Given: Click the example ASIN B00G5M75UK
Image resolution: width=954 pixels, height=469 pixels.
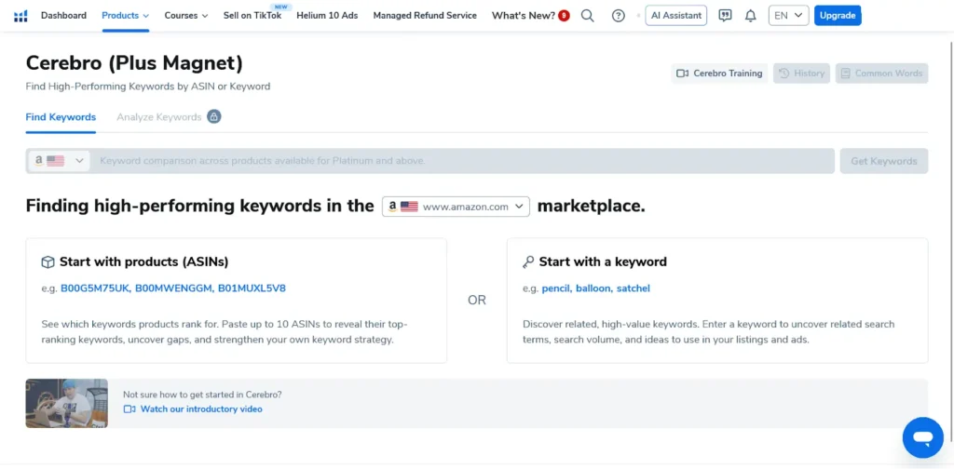Looking at the screenshot, I should coord(96,288).
